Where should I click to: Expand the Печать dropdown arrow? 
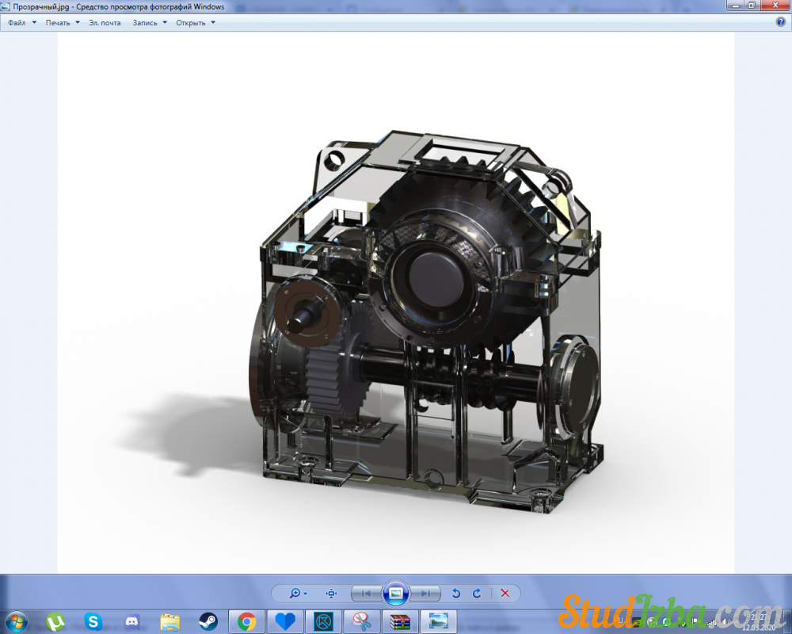click(x=78, y=22)
